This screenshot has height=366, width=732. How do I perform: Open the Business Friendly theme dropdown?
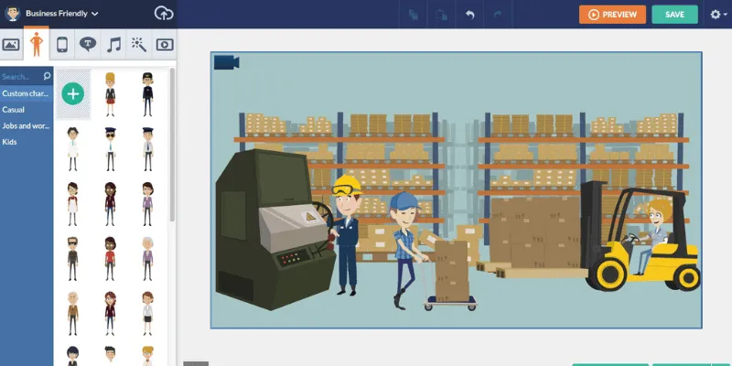coord(61,14)
